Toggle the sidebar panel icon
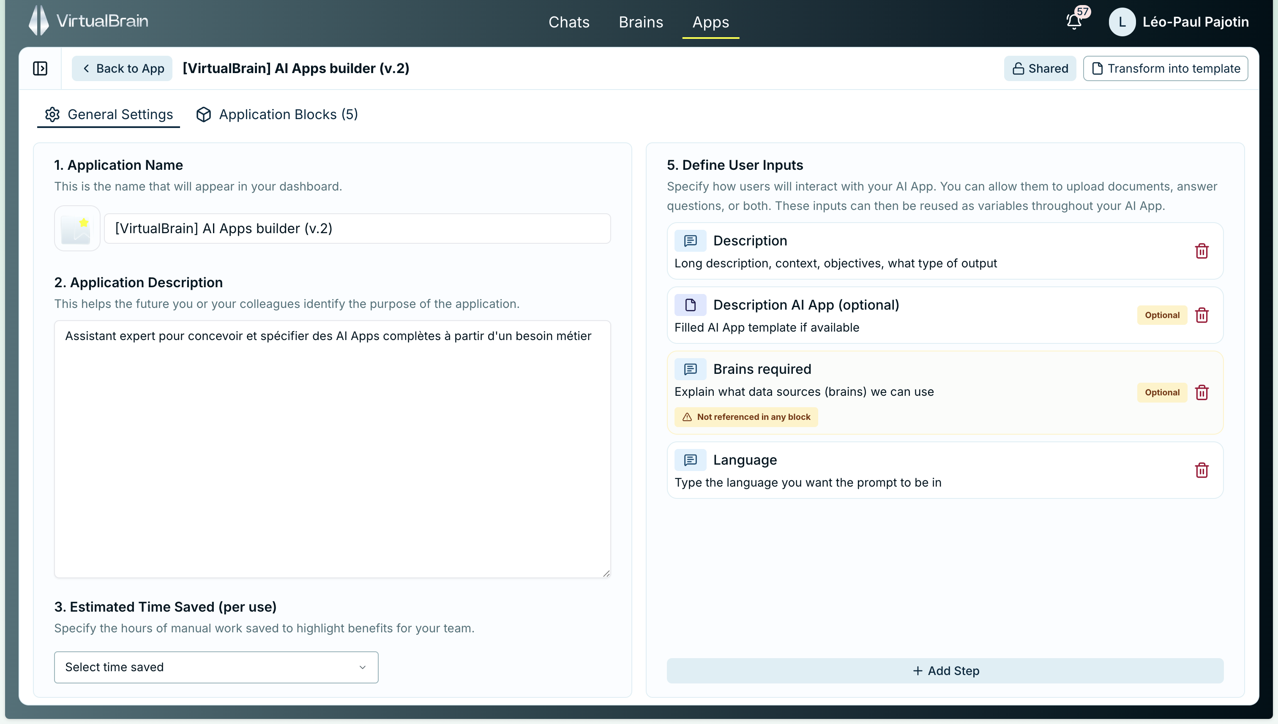The image size is (1278, 724). pyautogui.click(x=40, y=68)
